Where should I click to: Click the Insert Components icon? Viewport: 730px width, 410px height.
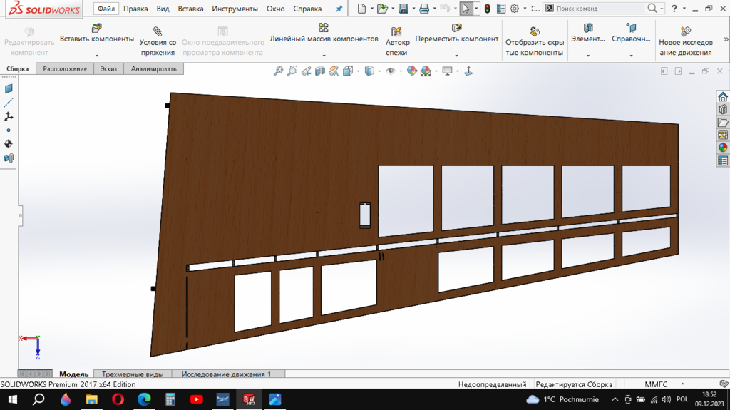96,28
